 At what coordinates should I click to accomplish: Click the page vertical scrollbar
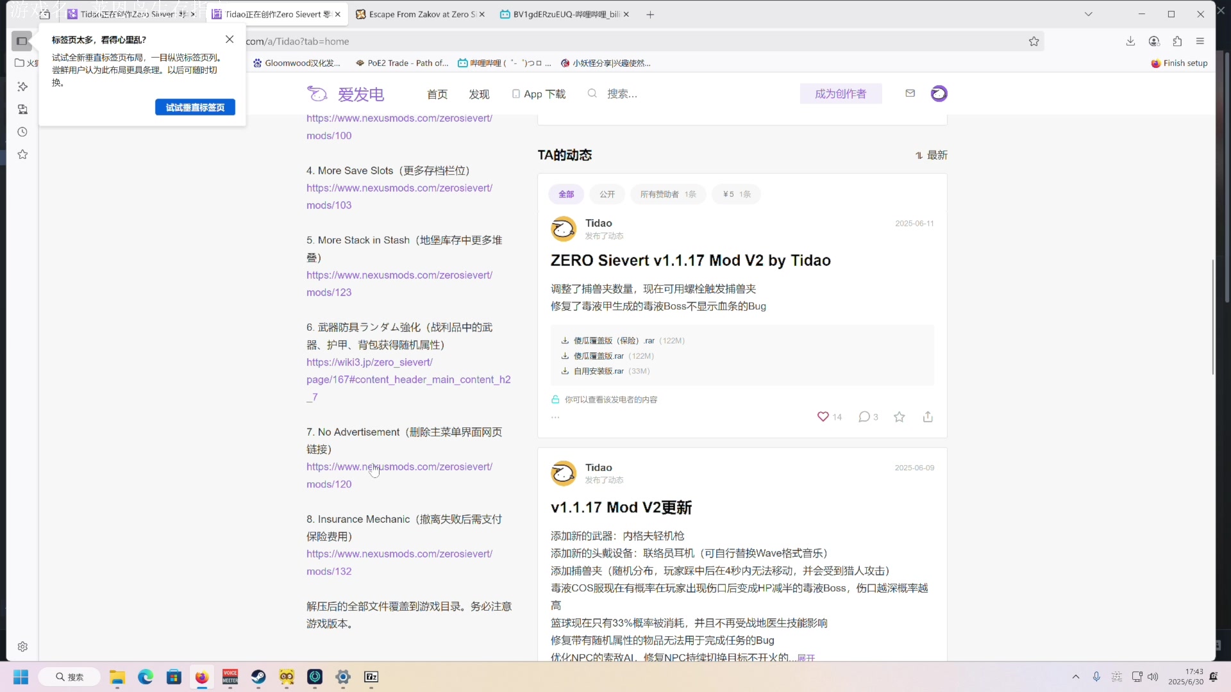1212,317
